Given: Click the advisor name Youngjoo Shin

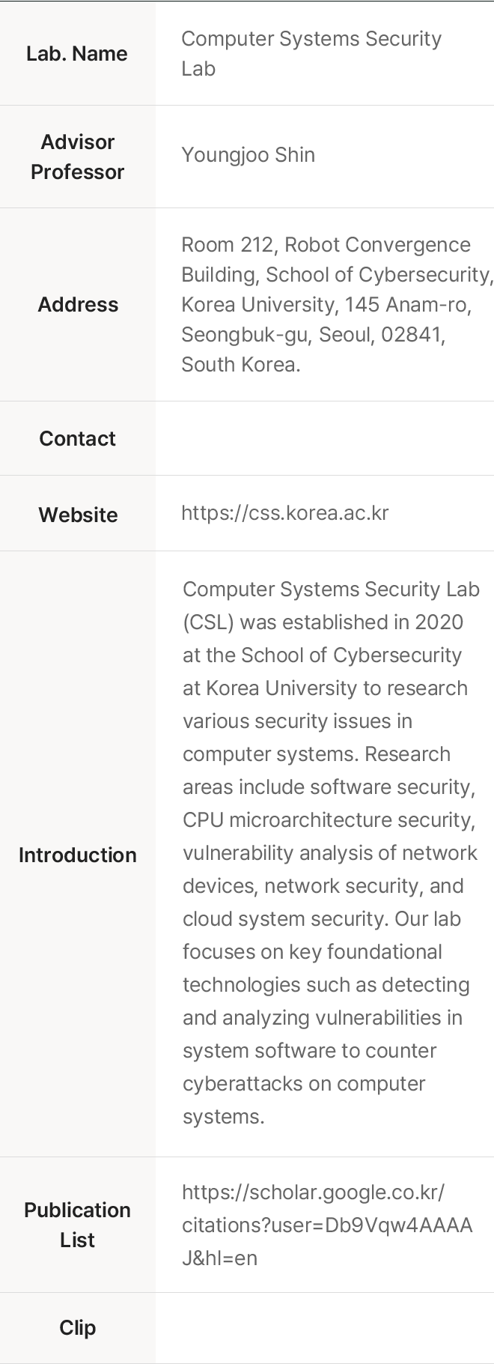Looking at the screenshot, I should click(x=248, y=155).
